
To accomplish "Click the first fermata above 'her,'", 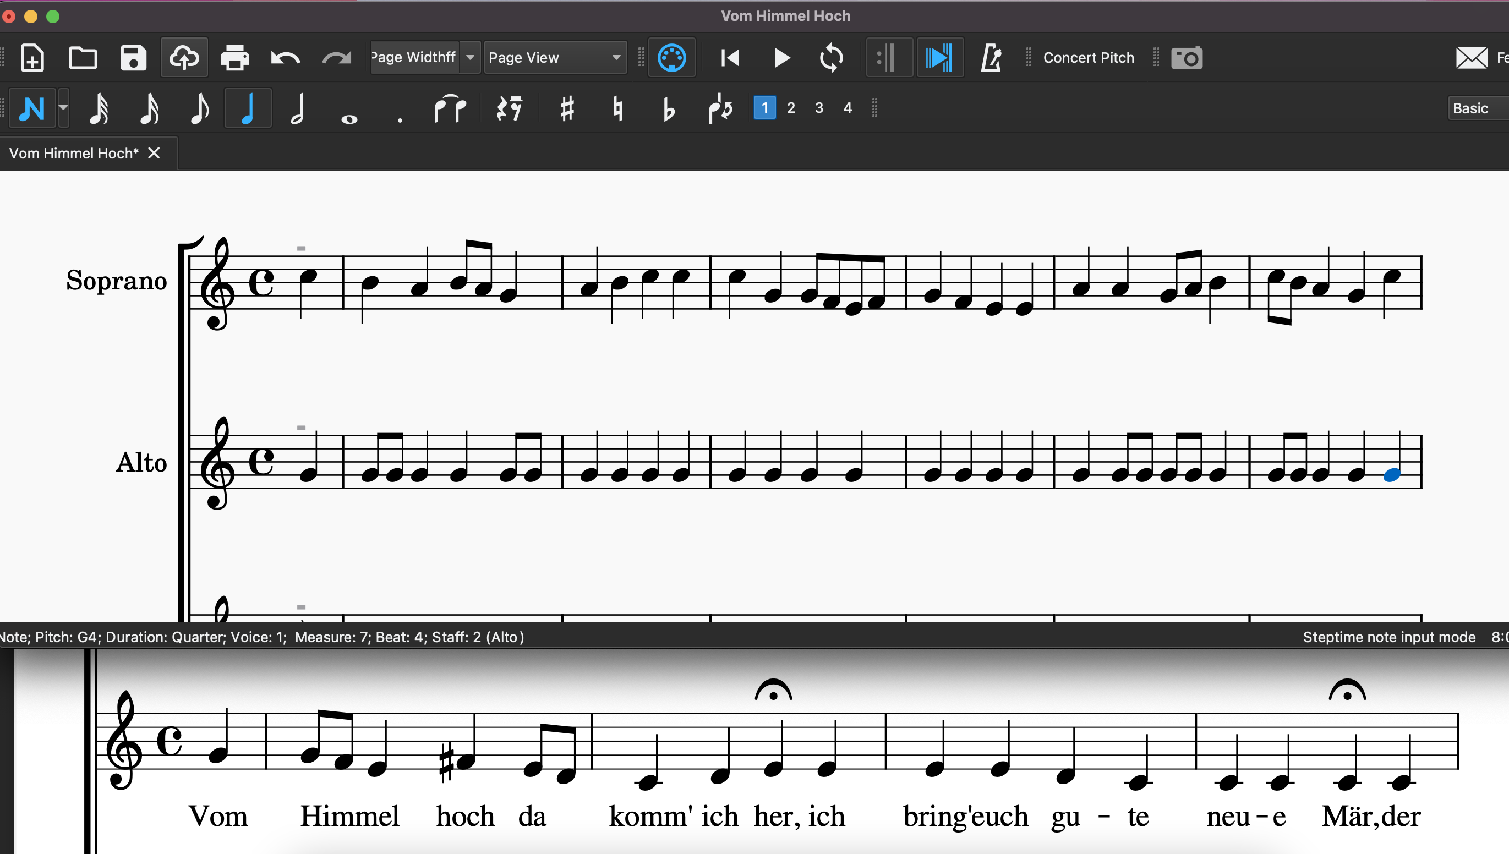I will 773,691.
